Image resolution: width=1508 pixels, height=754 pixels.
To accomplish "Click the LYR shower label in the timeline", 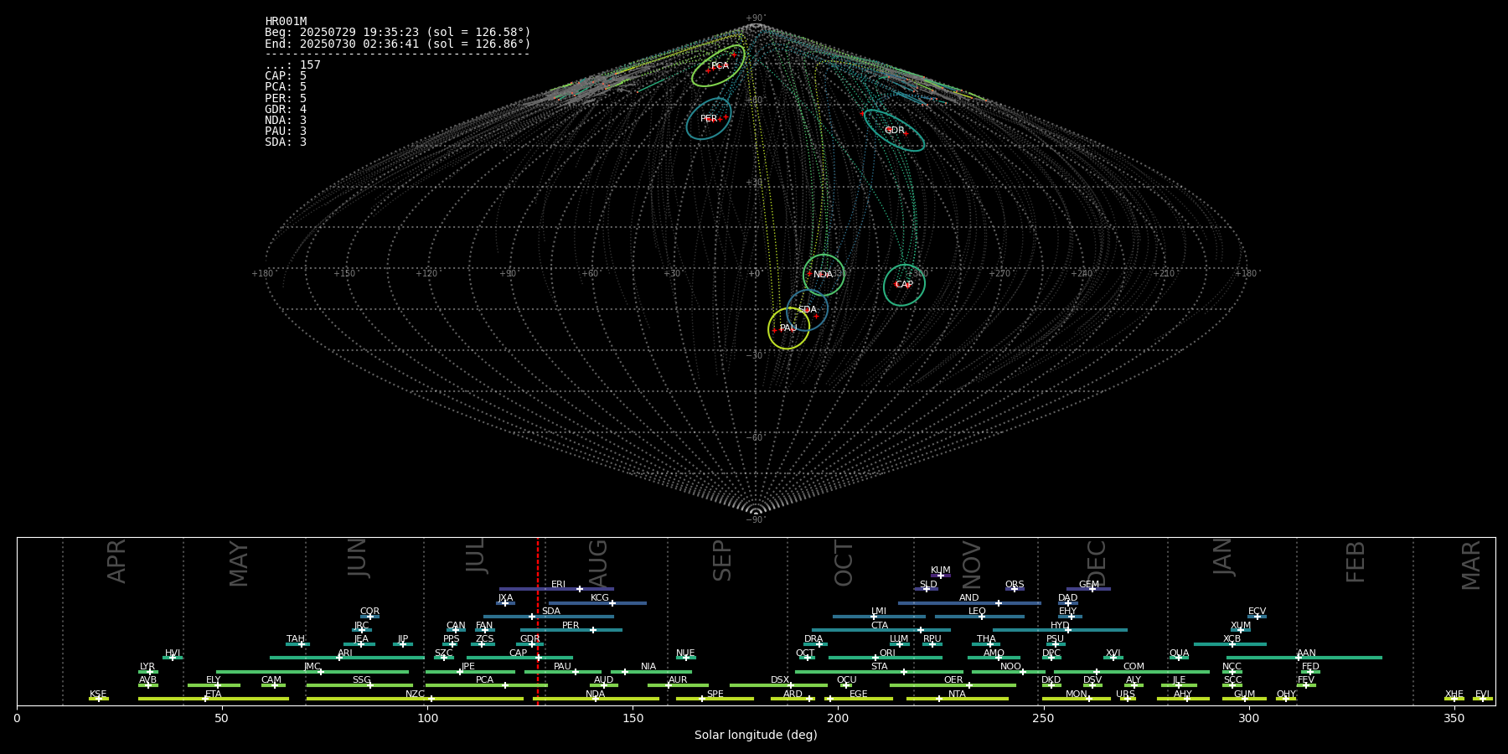I will (147, 667).
